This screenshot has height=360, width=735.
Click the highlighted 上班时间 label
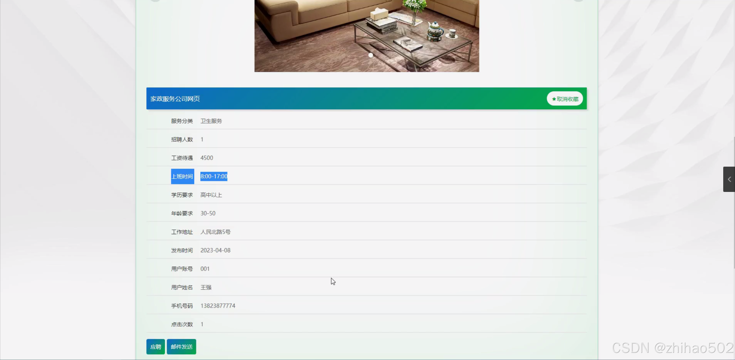tap(182, 176)
